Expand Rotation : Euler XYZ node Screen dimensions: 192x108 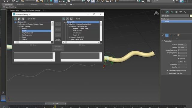pyautogui.click(x=70, y=37)
